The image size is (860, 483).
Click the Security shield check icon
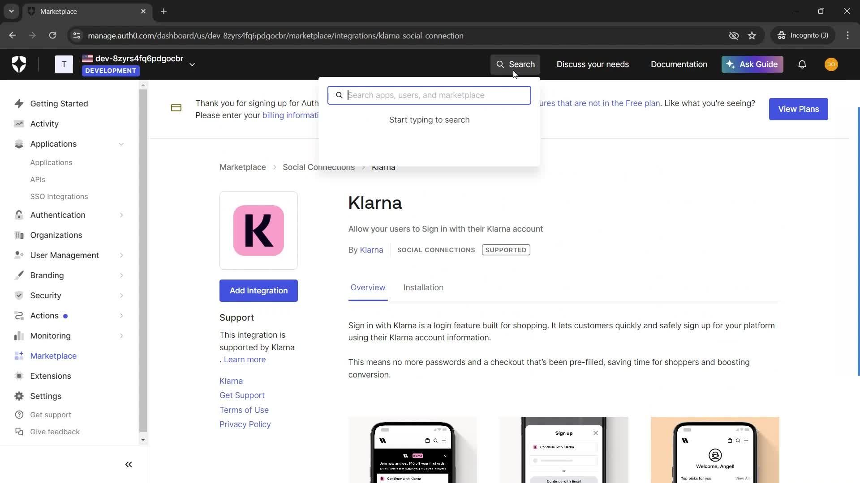(19, 296)
